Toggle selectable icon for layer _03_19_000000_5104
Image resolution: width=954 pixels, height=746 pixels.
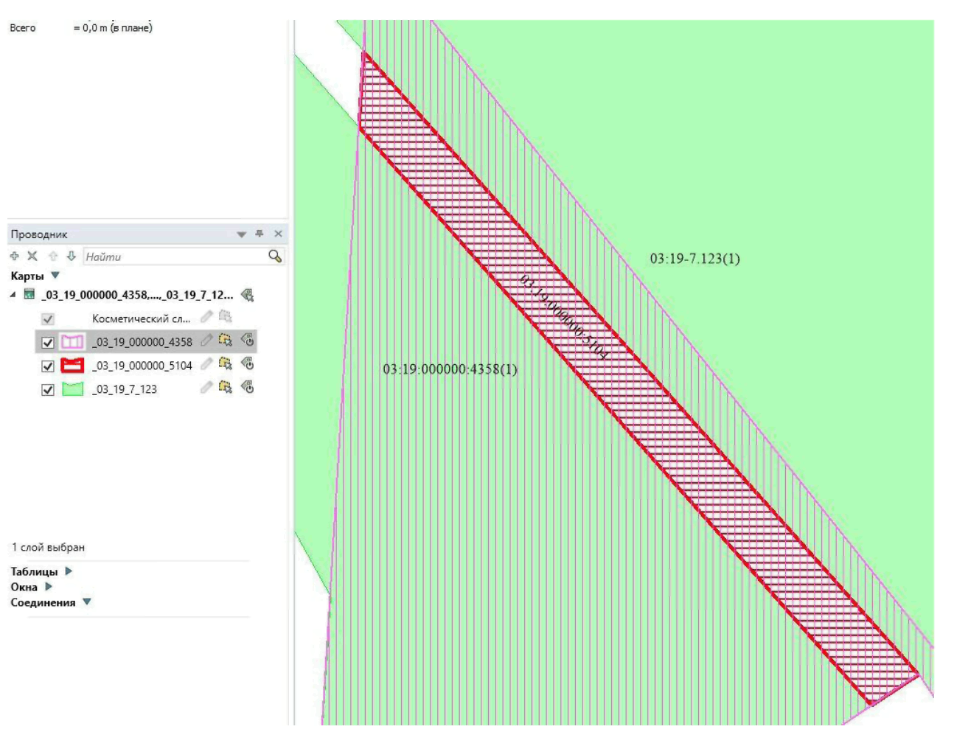(x=226, y=364)
